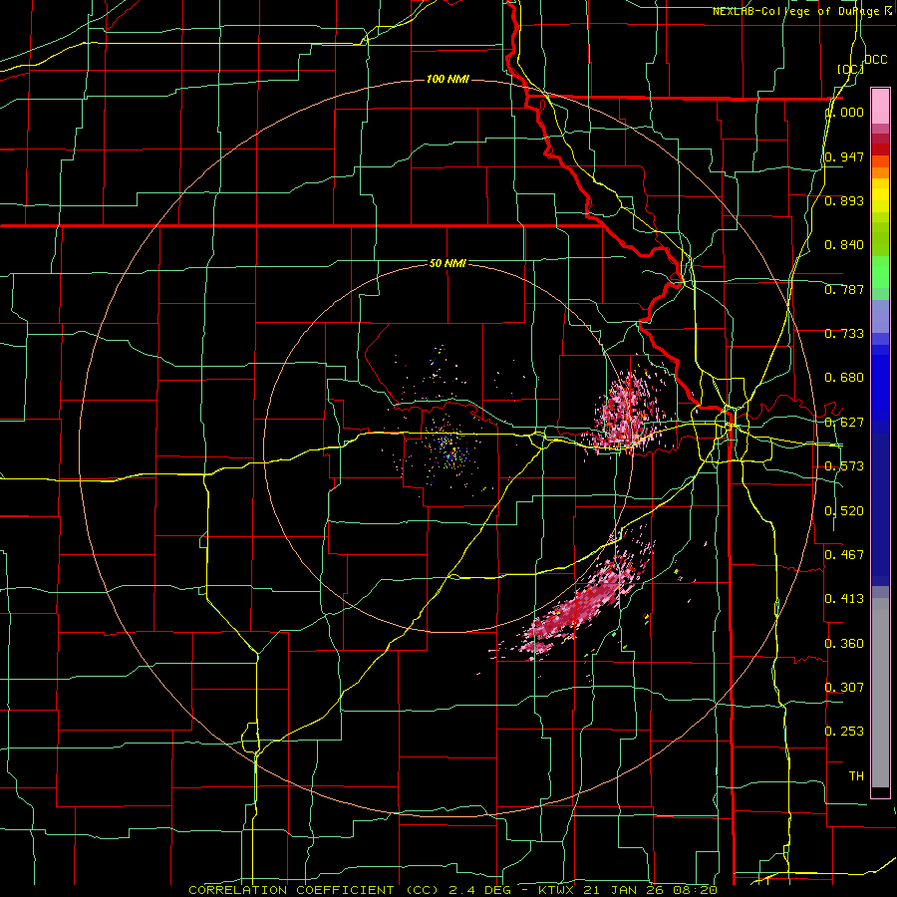Click the 0.413 legend value
The width and height of the screenshot is (897, 897).
click(844, 599)
